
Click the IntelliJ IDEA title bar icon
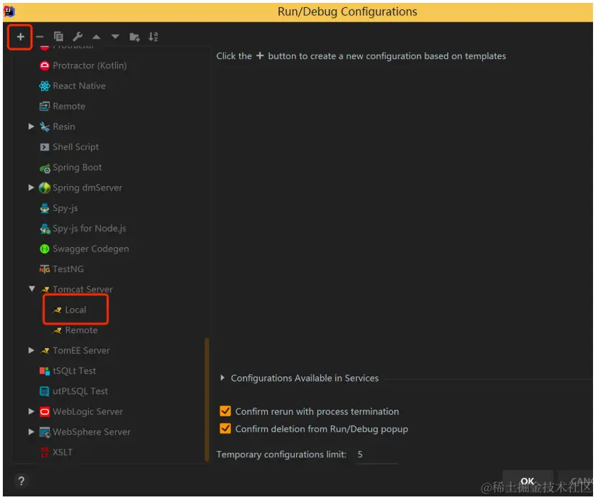(x=9, y=11)
